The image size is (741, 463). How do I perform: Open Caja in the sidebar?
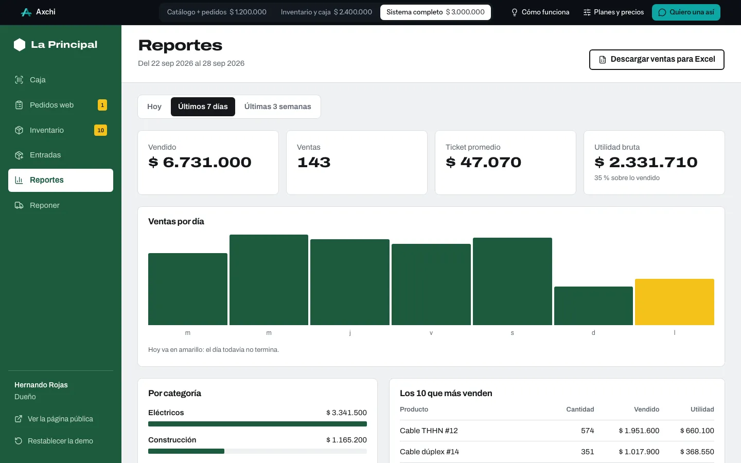tap(61, 80)
